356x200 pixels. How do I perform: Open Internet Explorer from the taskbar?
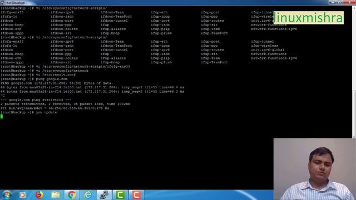pos(88,195)
